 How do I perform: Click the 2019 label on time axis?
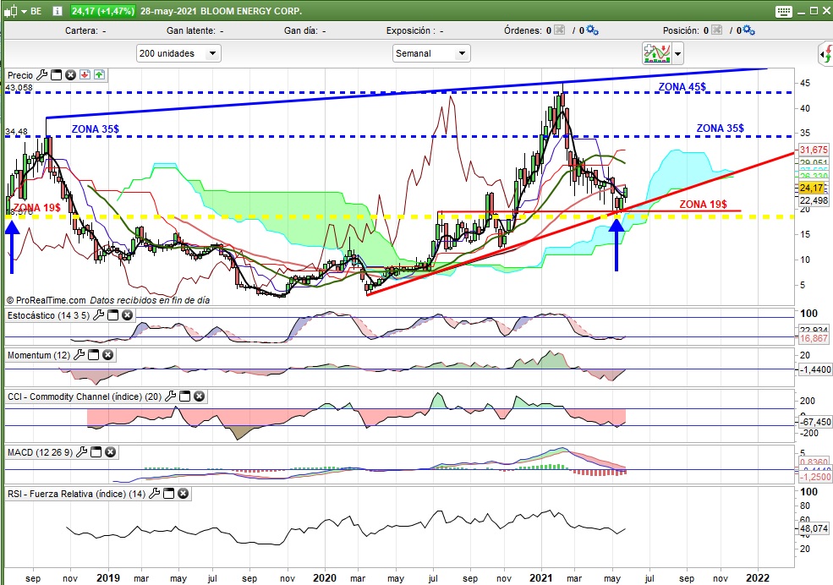[108, 578]
